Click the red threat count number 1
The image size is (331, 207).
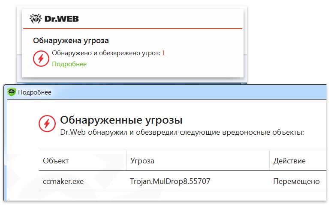pyautogui.click(x=163, y=53)
